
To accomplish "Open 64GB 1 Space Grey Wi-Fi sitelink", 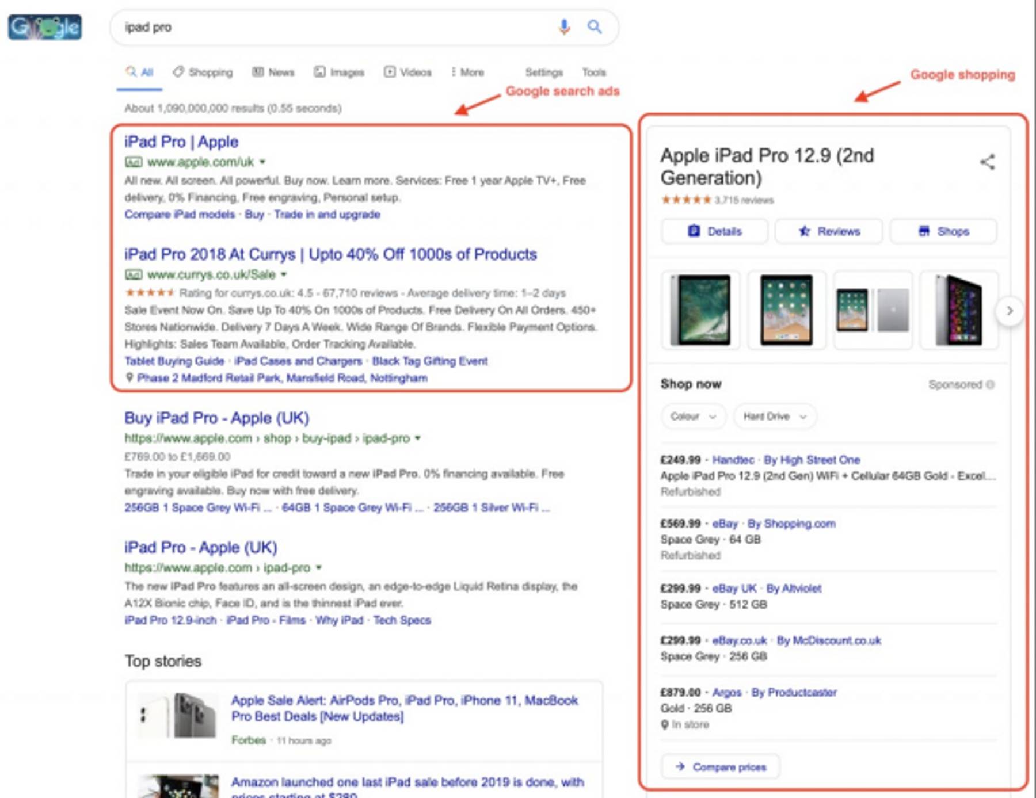I will pyautogui.click(x=352, y=507).
